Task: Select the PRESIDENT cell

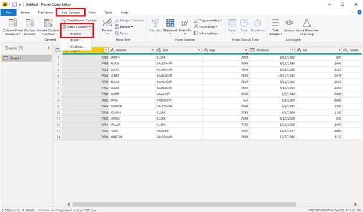Action: [x=179, y=100]
